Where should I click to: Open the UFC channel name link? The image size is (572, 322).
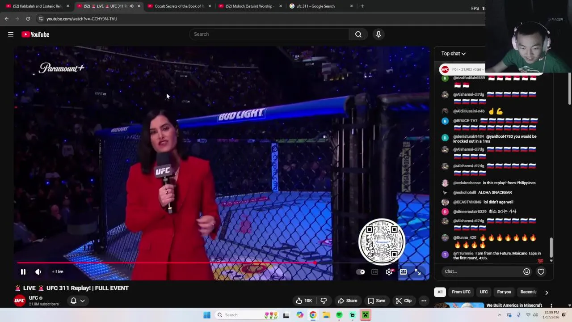click(34, 298)
